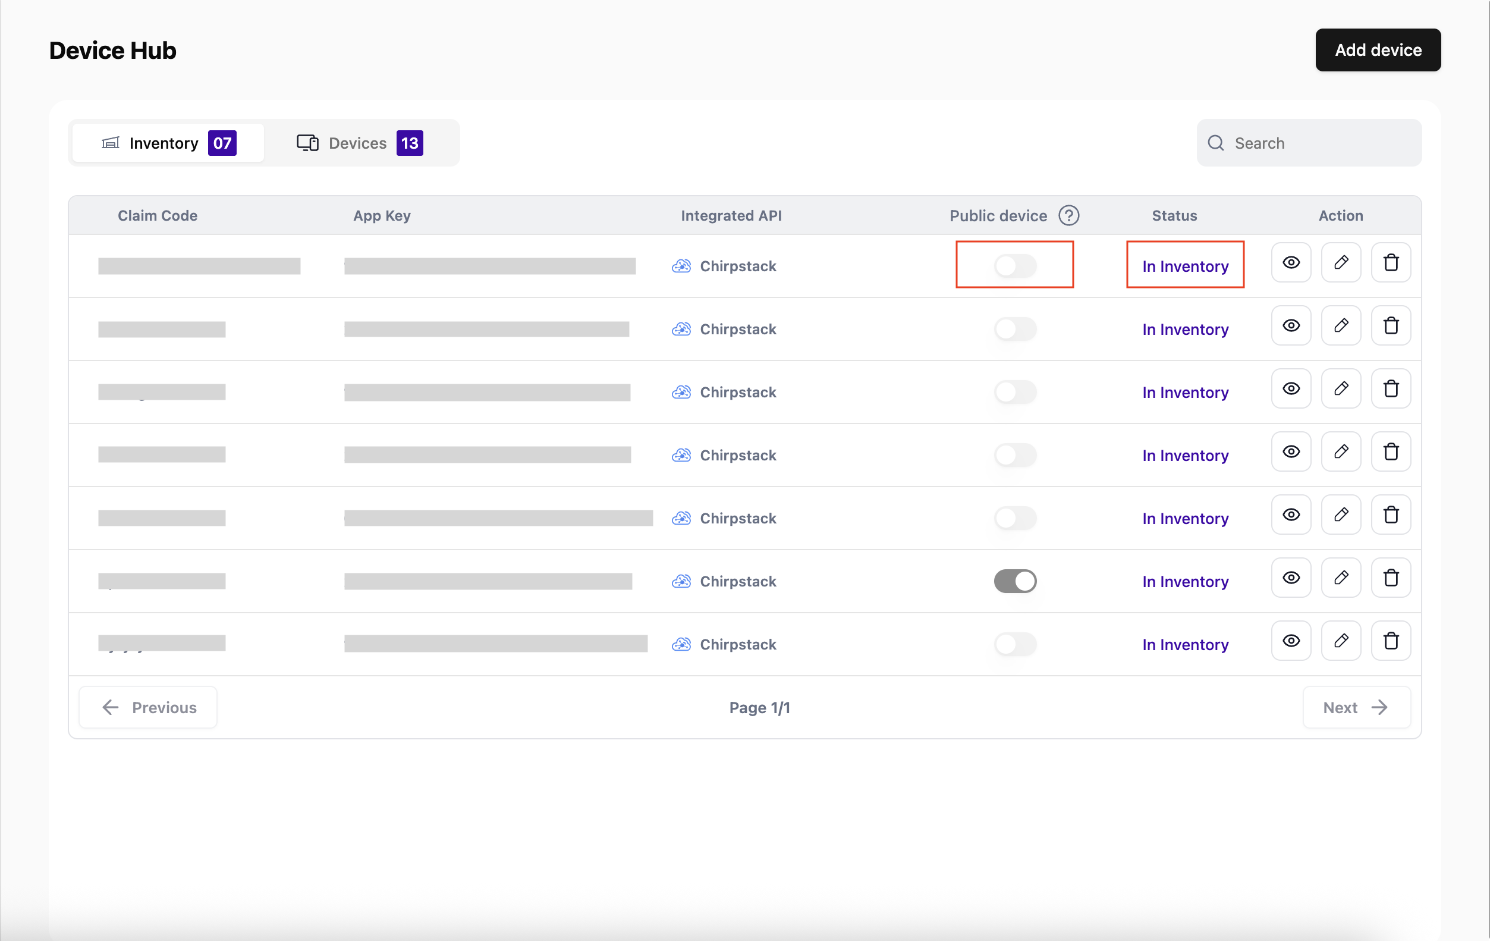Click the Add device button
Image resolution: width=1490 pixels, height=941 pixels.
point(1378,50)
